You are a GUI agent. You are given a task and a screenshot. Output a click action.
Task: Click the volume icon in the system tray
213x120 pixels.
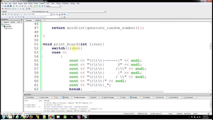[x=200, y=117]
